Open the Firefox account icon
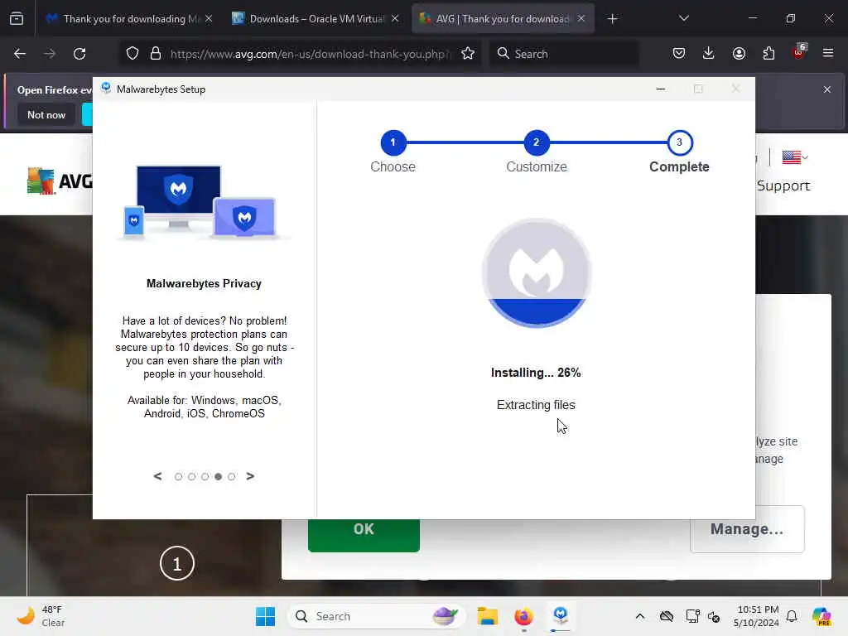The height and width of the screenshot is (636, 848). click(x=739, y=54)
